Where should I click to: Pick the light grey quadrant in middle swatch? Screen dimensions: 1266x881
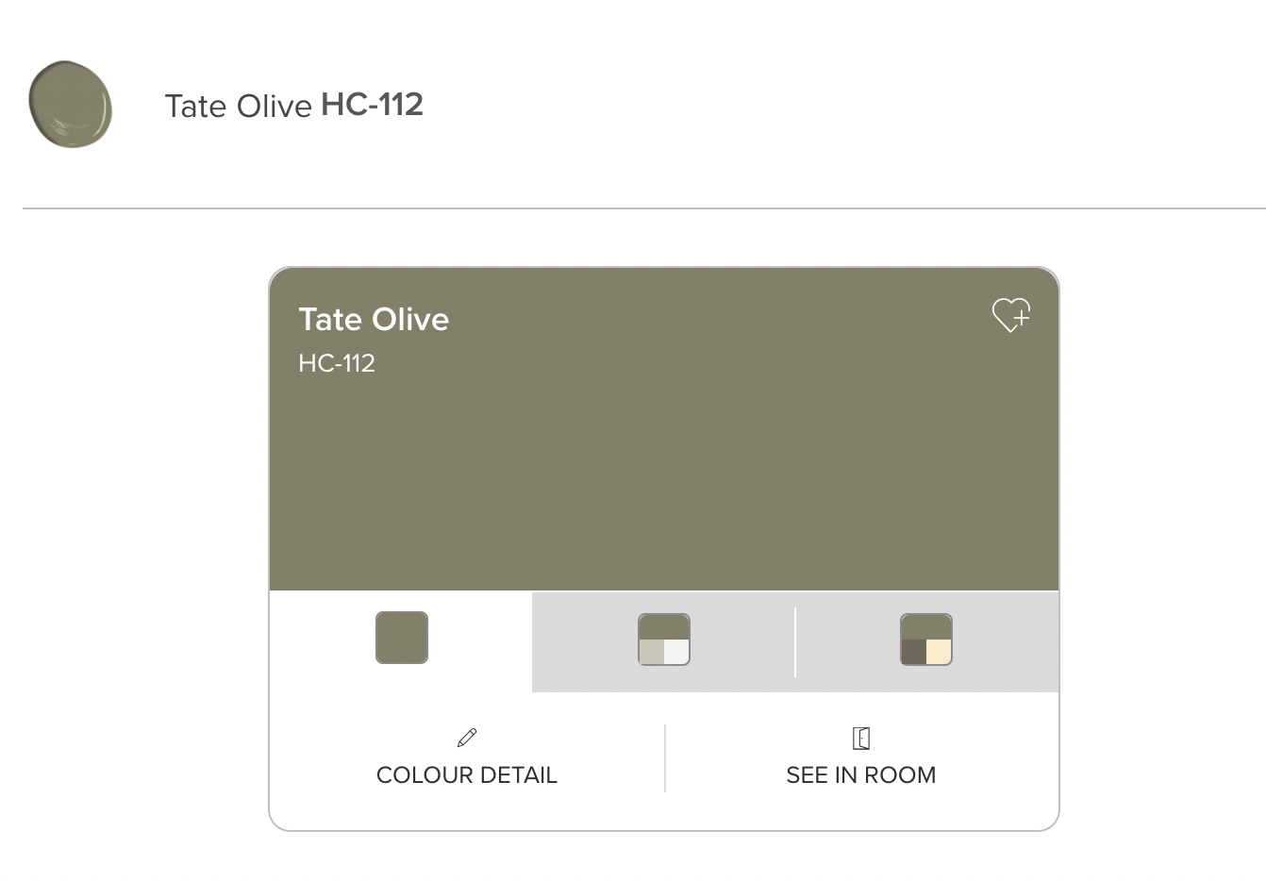click(651, 652)
